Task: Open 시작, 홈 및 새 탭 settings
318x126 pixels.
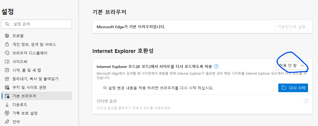Action: click(x=36, y=70)
